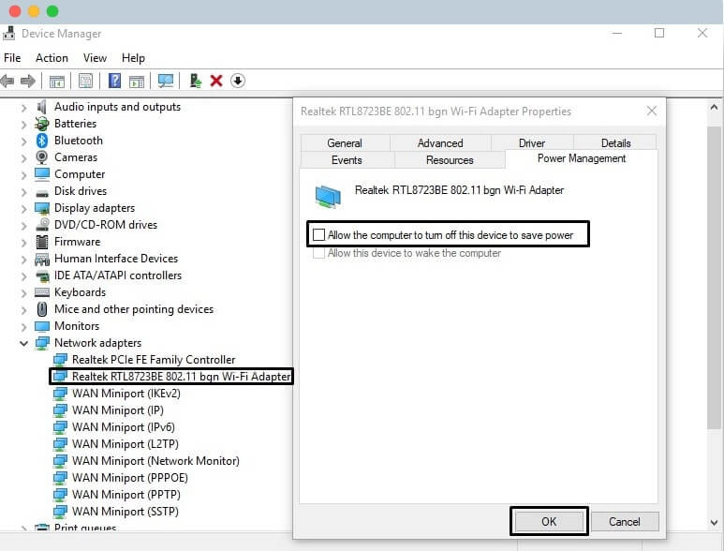
Task: Collapse the Network adapters category
Action: (23, 343)
